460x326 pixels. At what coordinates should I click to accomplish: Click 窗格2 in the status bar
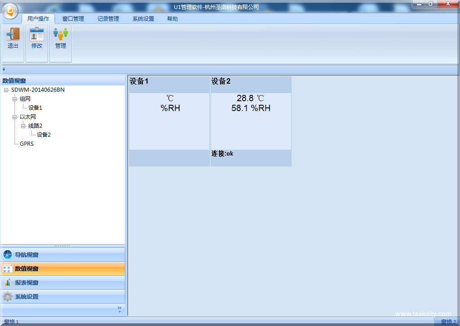(449, 322)
